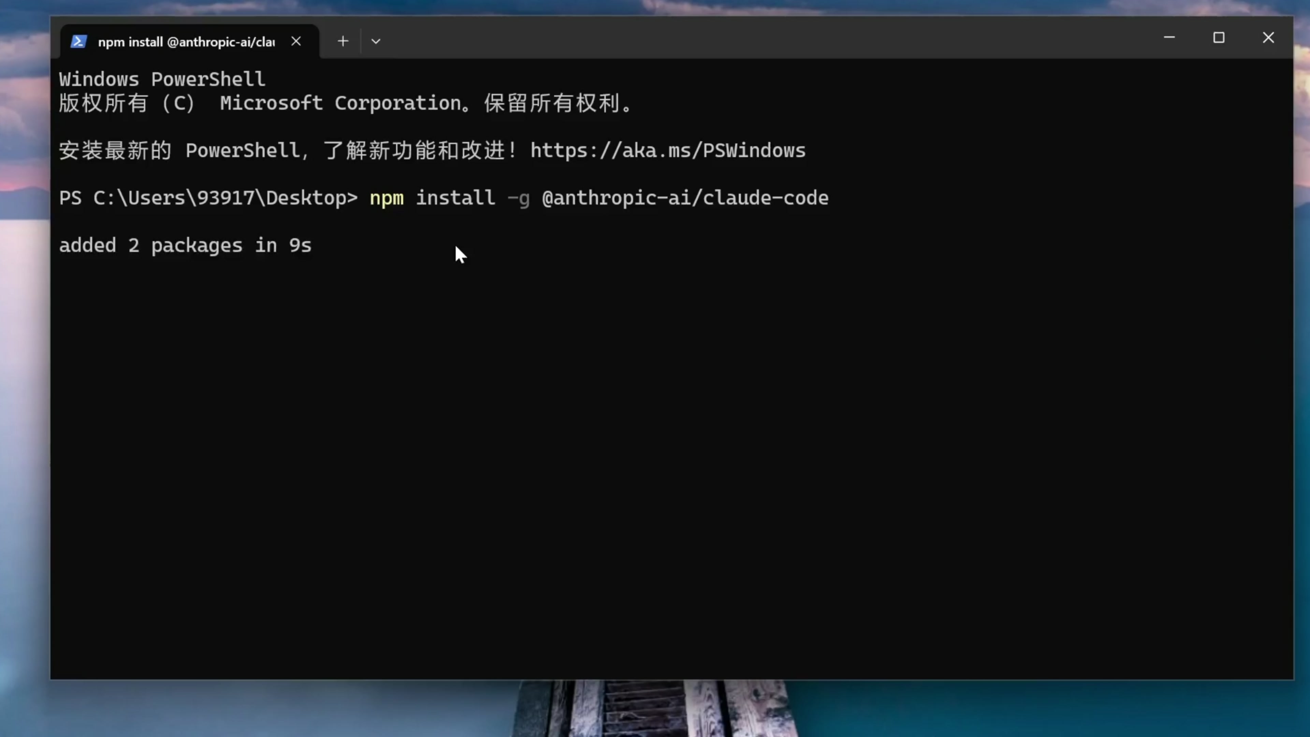The height and width of the screenshot is (737, 1310).
Task: Click the PowerShell icon on the tab
Action: [78, 41]
